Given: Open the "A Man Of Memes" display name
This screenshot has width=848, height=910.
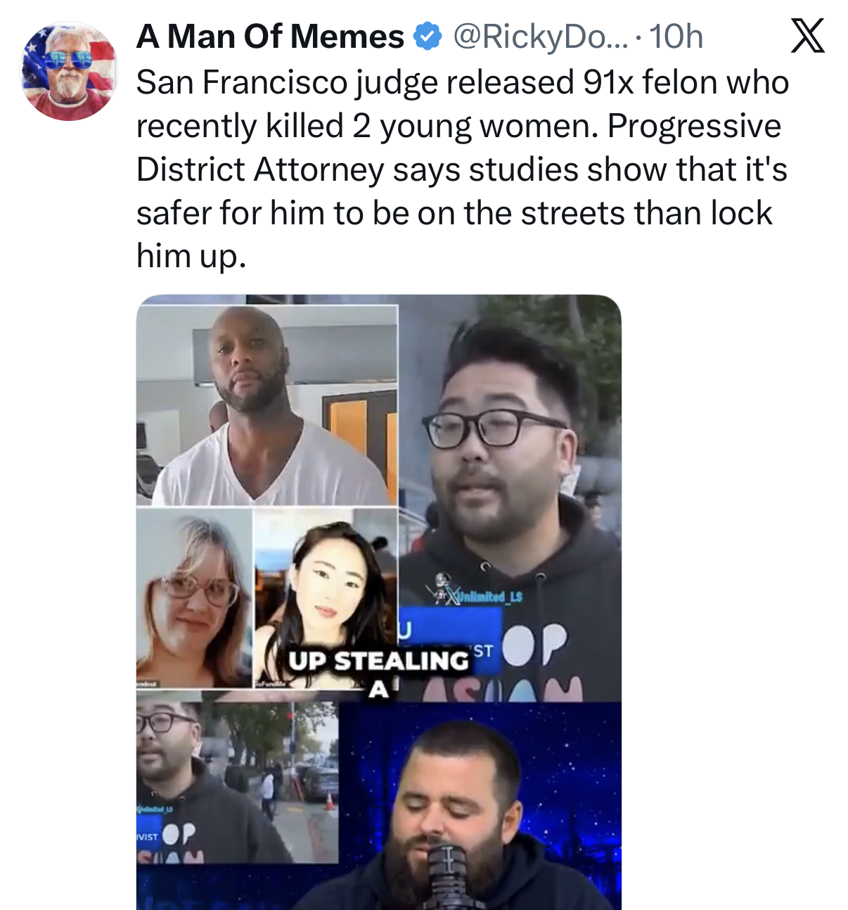Looking at the screenshot, I should pos(270,37).
